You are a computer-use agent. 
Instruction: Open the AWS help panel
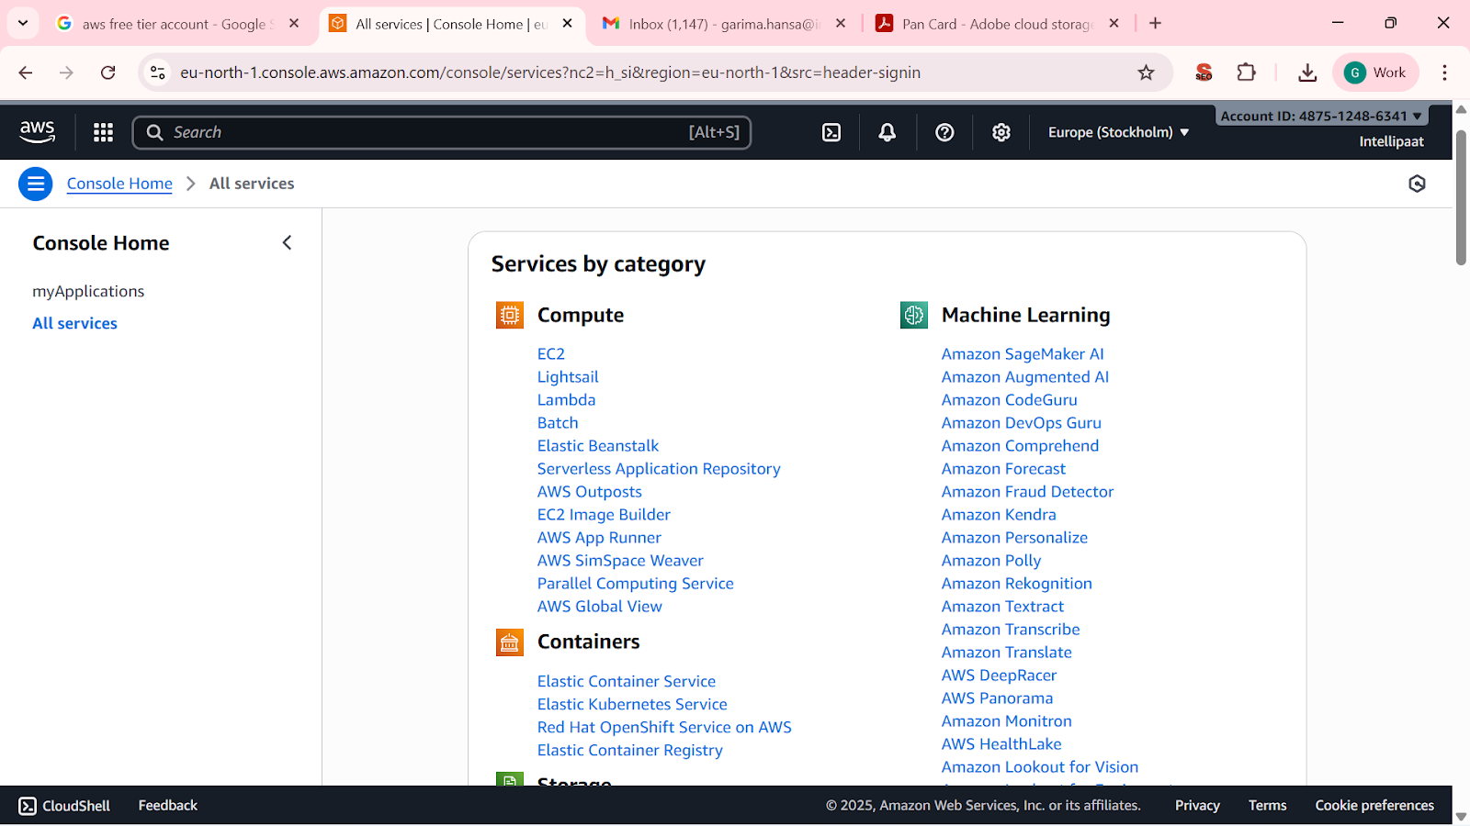944,131
